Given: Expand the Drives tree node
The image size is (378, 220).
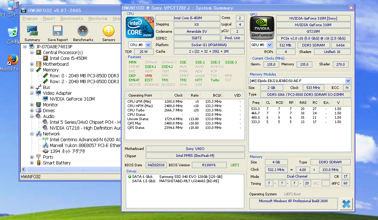Looking at the screenshot, I should click(x=32, y=110).
